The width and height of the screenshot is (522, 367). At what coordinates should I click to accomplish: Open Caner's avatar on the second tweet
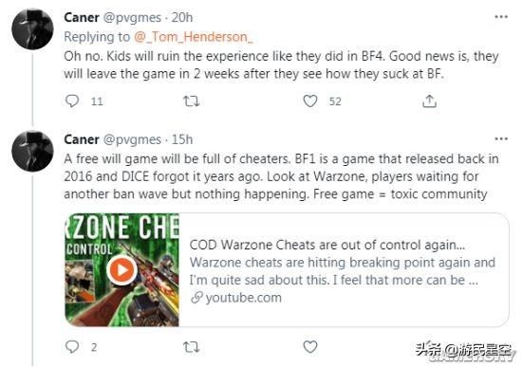click(32, 151)
